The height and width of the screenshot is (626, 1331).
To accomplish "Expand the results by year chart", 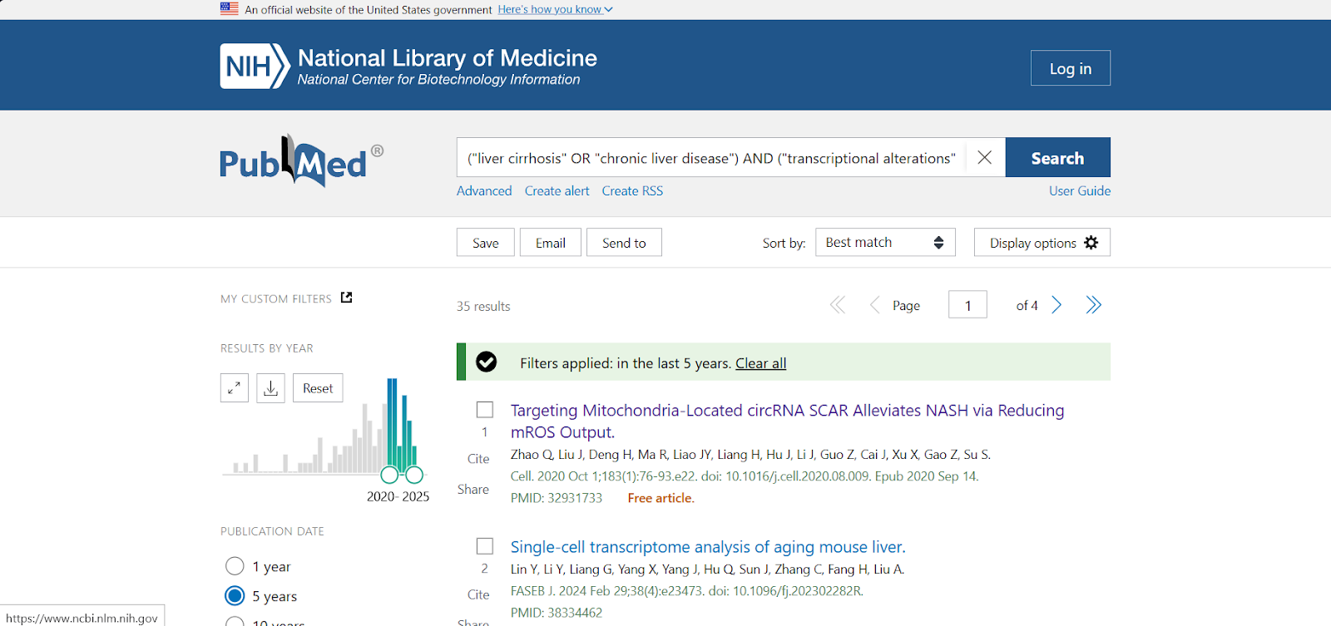I will (x=235, y=388).
